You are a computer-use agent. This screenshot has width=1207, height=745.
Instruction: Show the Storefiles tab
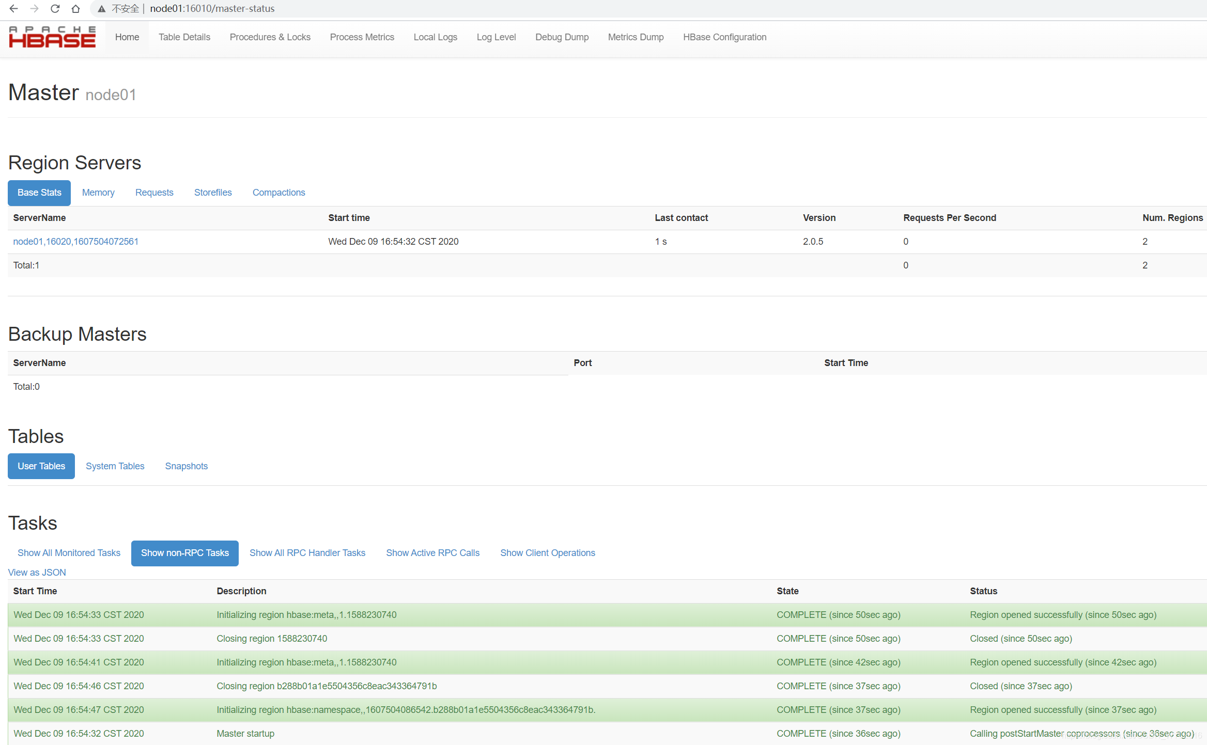(213, 193)
